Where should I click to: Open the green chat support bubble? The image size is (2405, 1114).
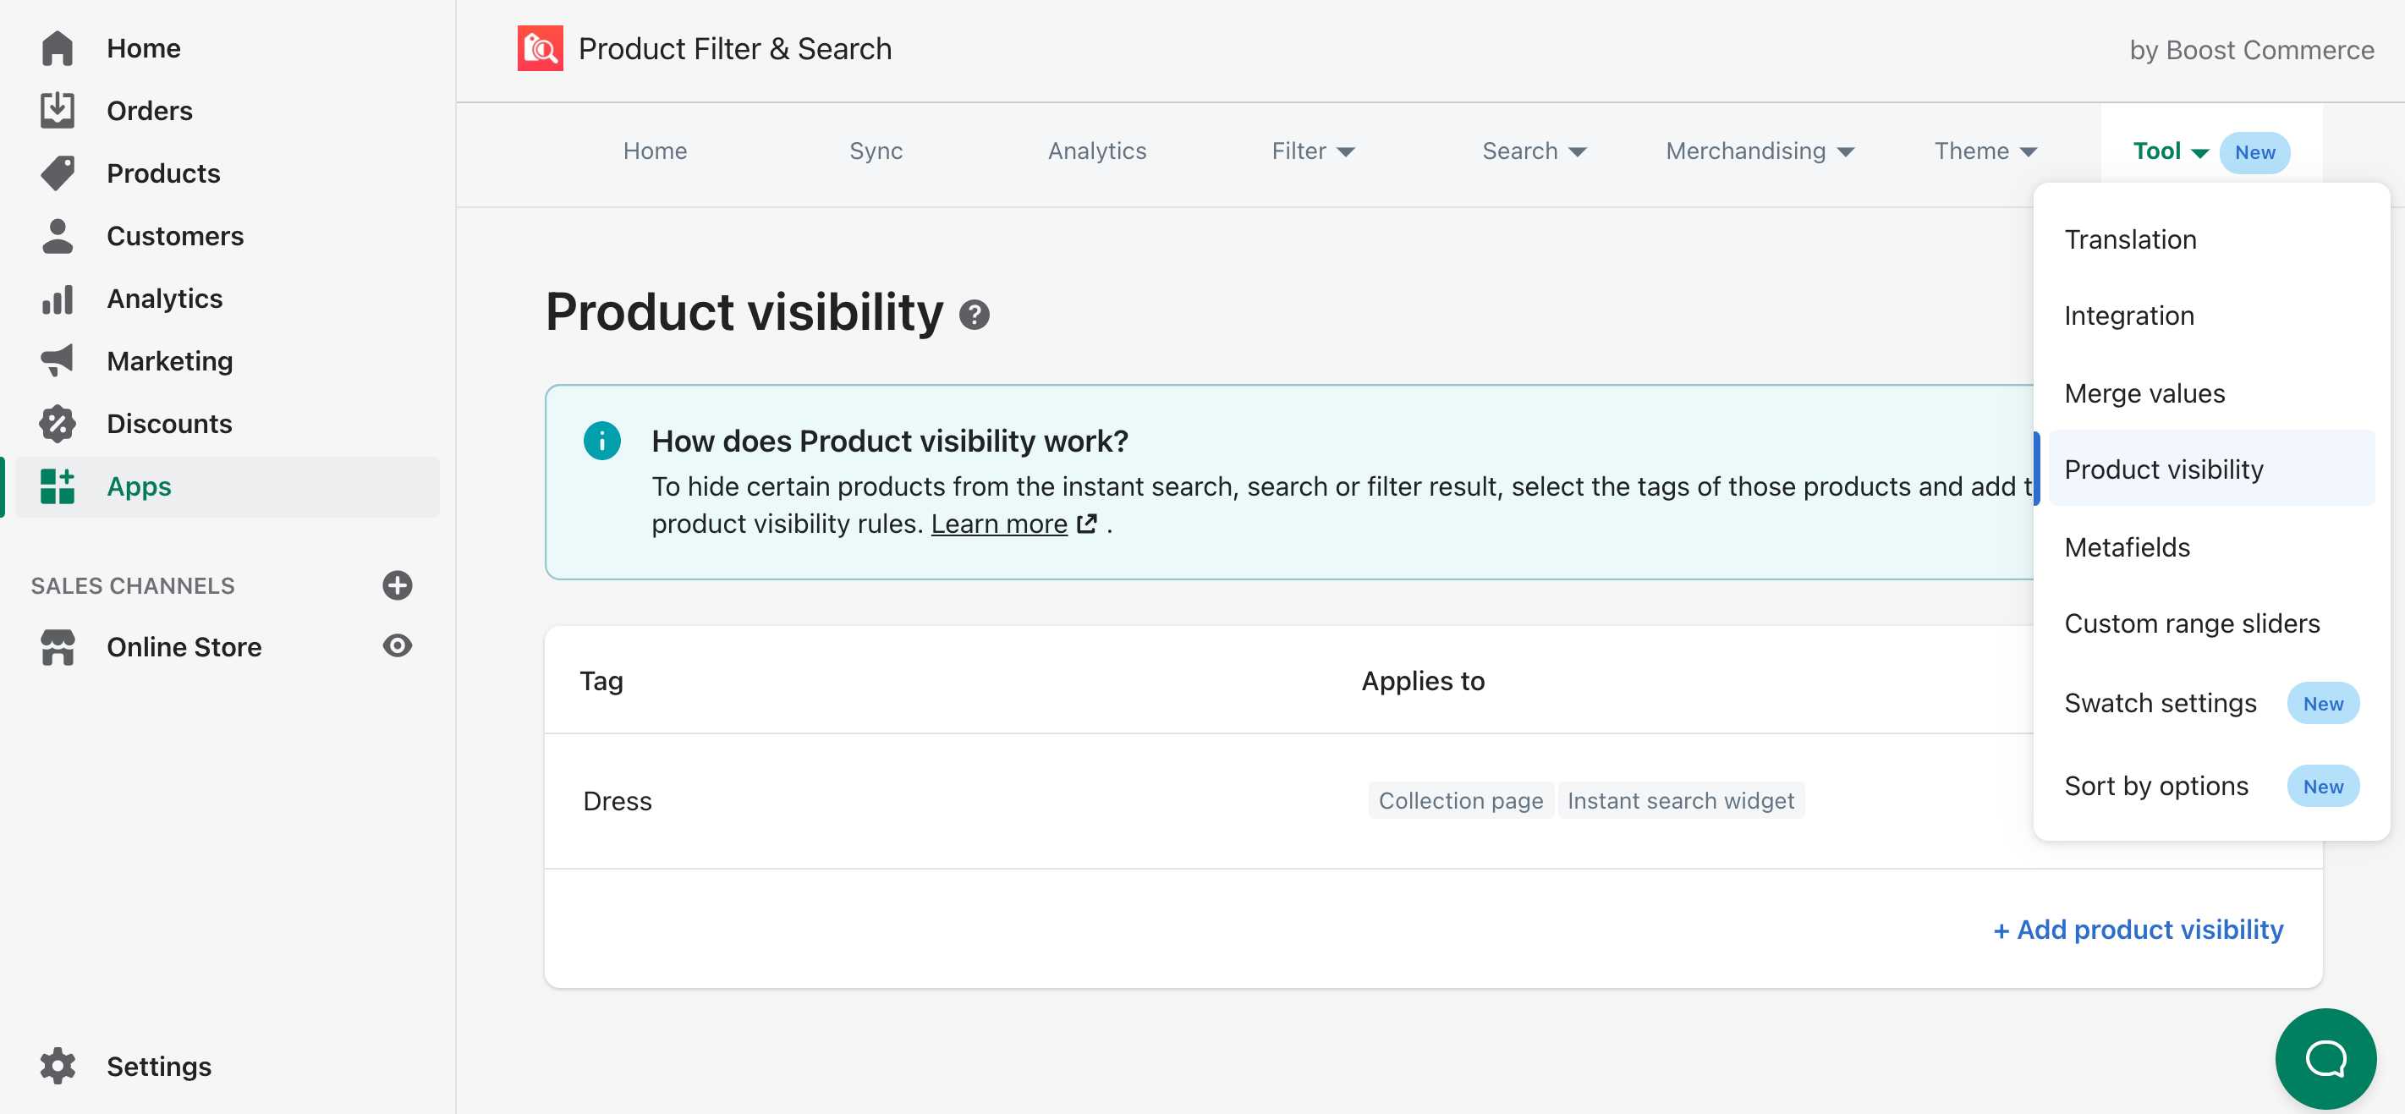point(2325,1058)
